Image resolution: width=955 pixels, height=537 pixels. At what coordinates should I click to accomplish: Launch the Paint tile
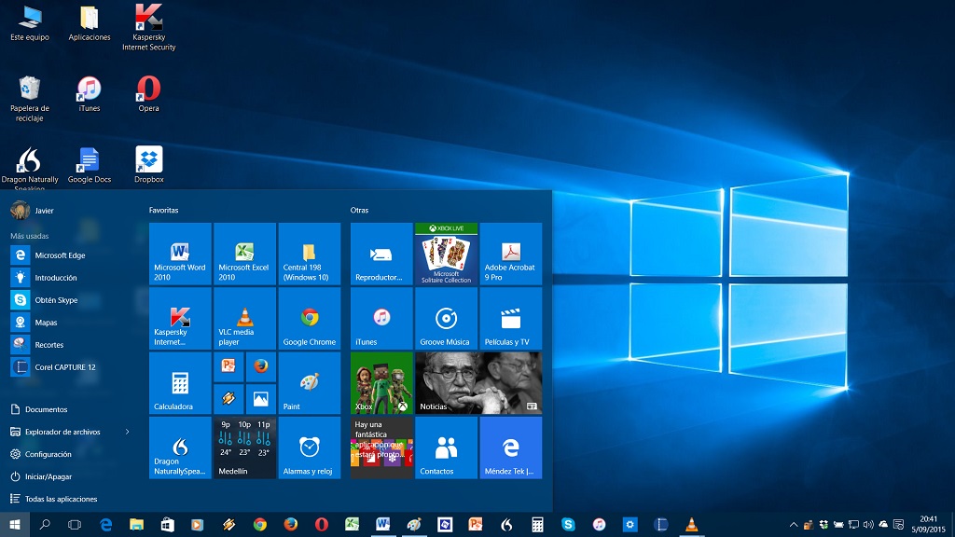(x=310, y=382)
